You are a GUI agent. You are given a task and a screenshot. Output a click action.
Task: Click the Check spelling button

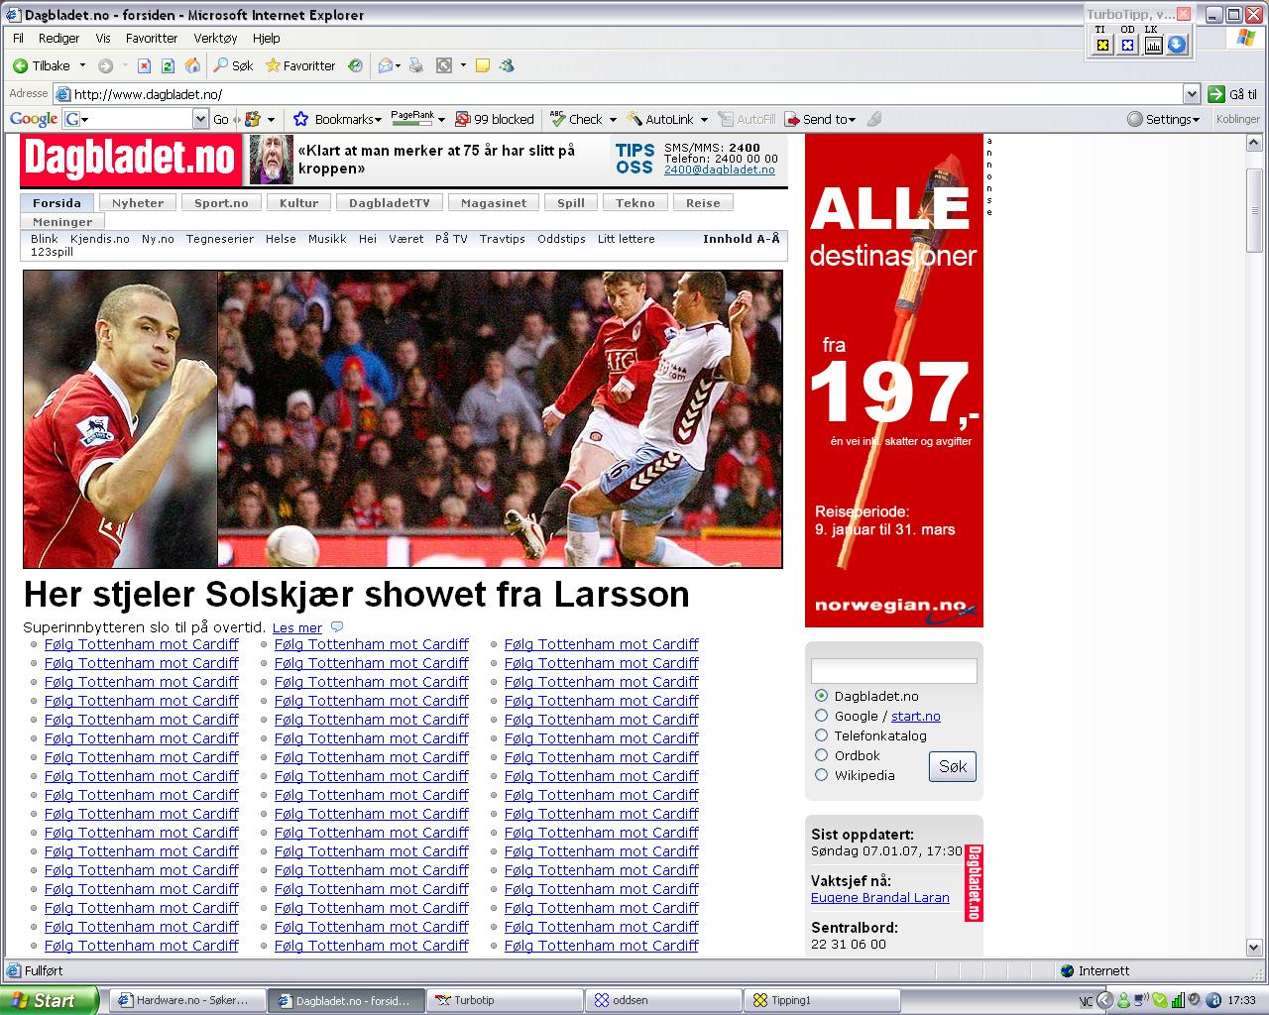(577, 119)
